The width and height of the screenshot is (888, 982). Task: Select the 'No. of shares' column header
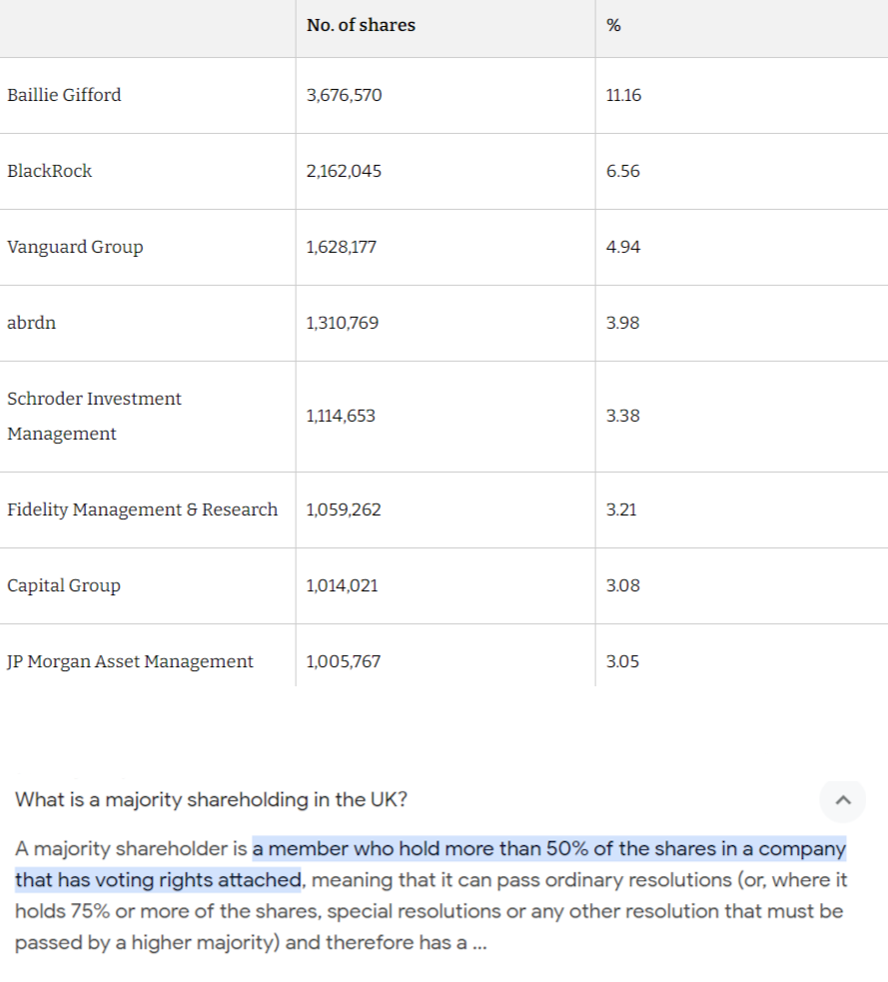coord(361,25)
